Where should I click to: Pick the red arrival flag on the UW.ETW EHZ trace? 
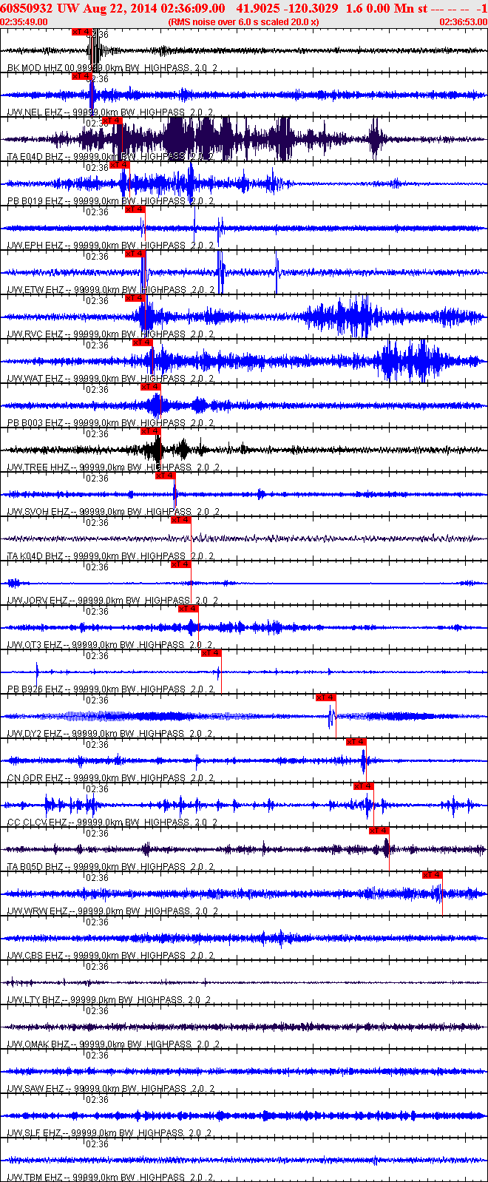click(135, 254)
